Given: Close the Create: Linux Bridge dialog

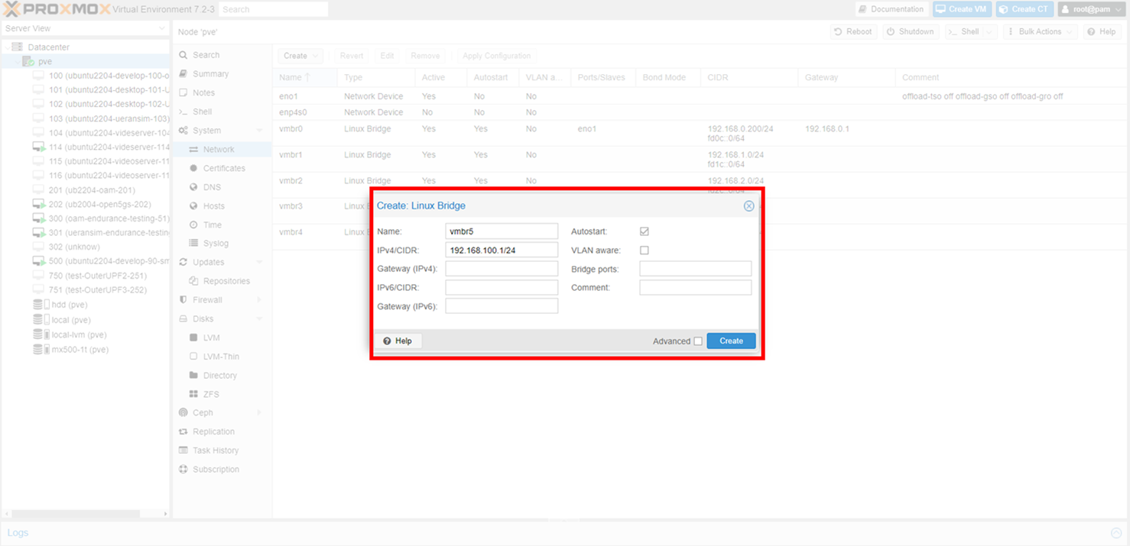Looking at the screenshot, I should tap(748, 206).
